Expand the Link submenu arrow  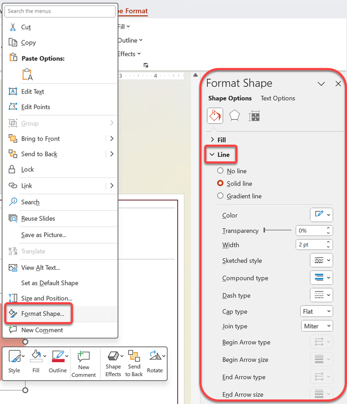(112, 186)
